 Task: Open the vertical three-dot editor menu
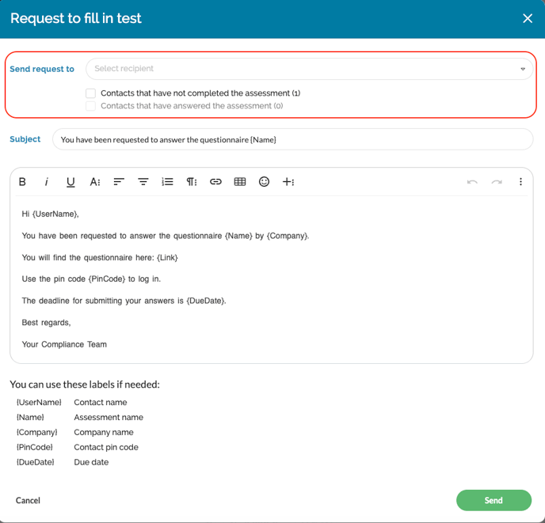tap(520, 182)
